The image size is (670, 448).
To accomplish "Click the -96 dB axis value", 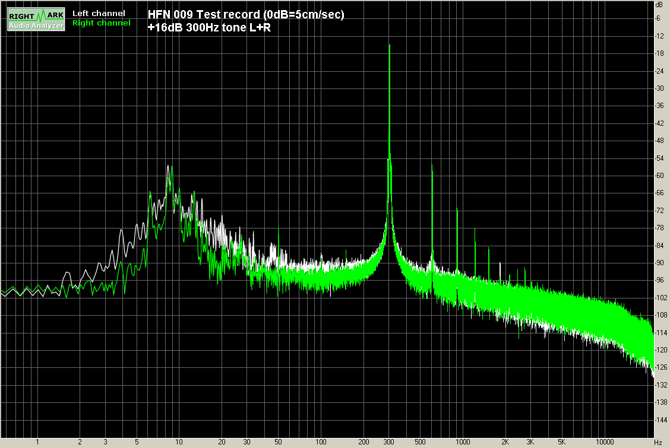I will coord(659,280).
